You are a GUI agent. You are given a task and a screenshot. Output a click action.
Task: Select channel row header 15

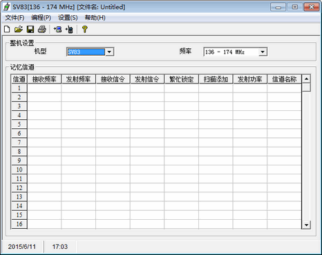tap(19, 215)
